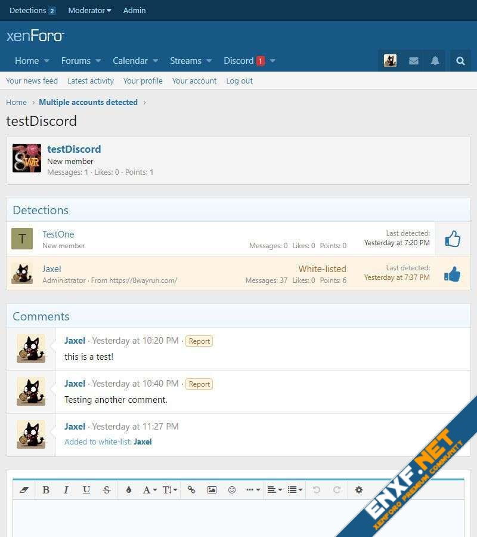
Task: Open the text color droplet picker
Action: coord(128,490)
